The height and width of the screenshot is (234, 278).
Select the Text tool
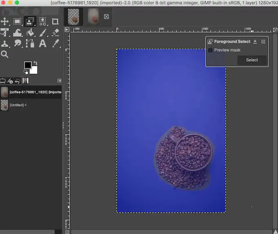coord(43,43)
